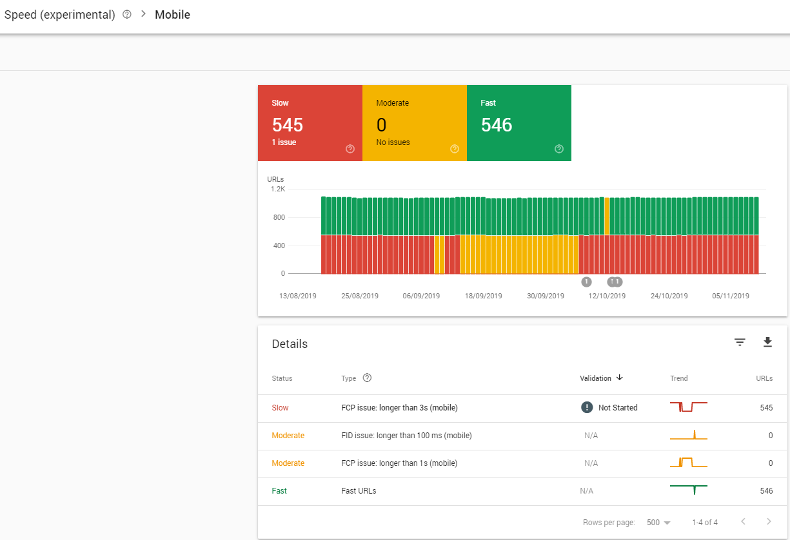Open FCP issue longer than 3s row

(x=399, y=408)
